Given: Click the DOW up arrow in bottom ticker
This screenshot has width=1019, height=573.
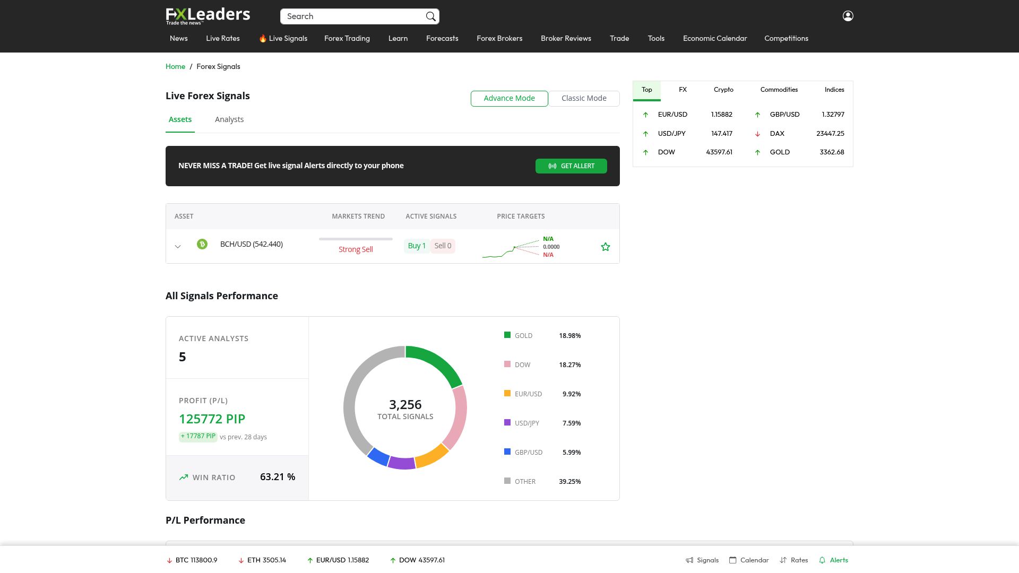Looking at the screenshot, I should tap(393, 560).
